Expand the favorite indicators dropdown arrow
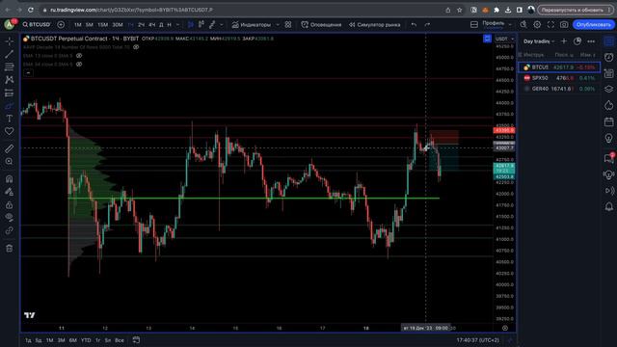The image size is (617, 347). click(278, 24)
